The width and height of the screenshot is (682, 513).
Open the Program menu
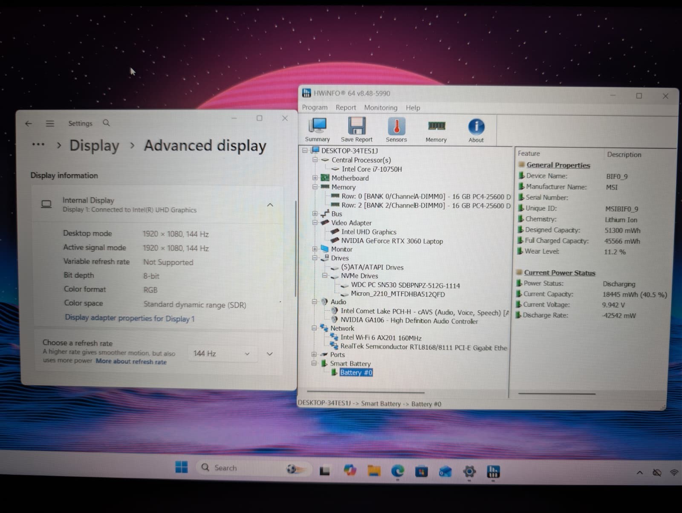(x=315, y=107)
